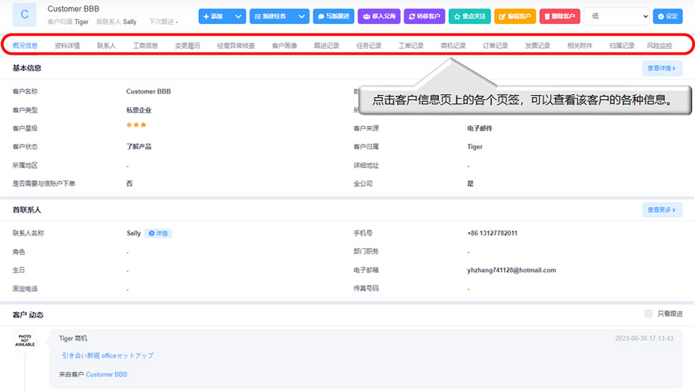Expand the 新建任务 dropdown arrow
Image resolution: width=695 pixels, height=392 pixels.
click(302, 16)
